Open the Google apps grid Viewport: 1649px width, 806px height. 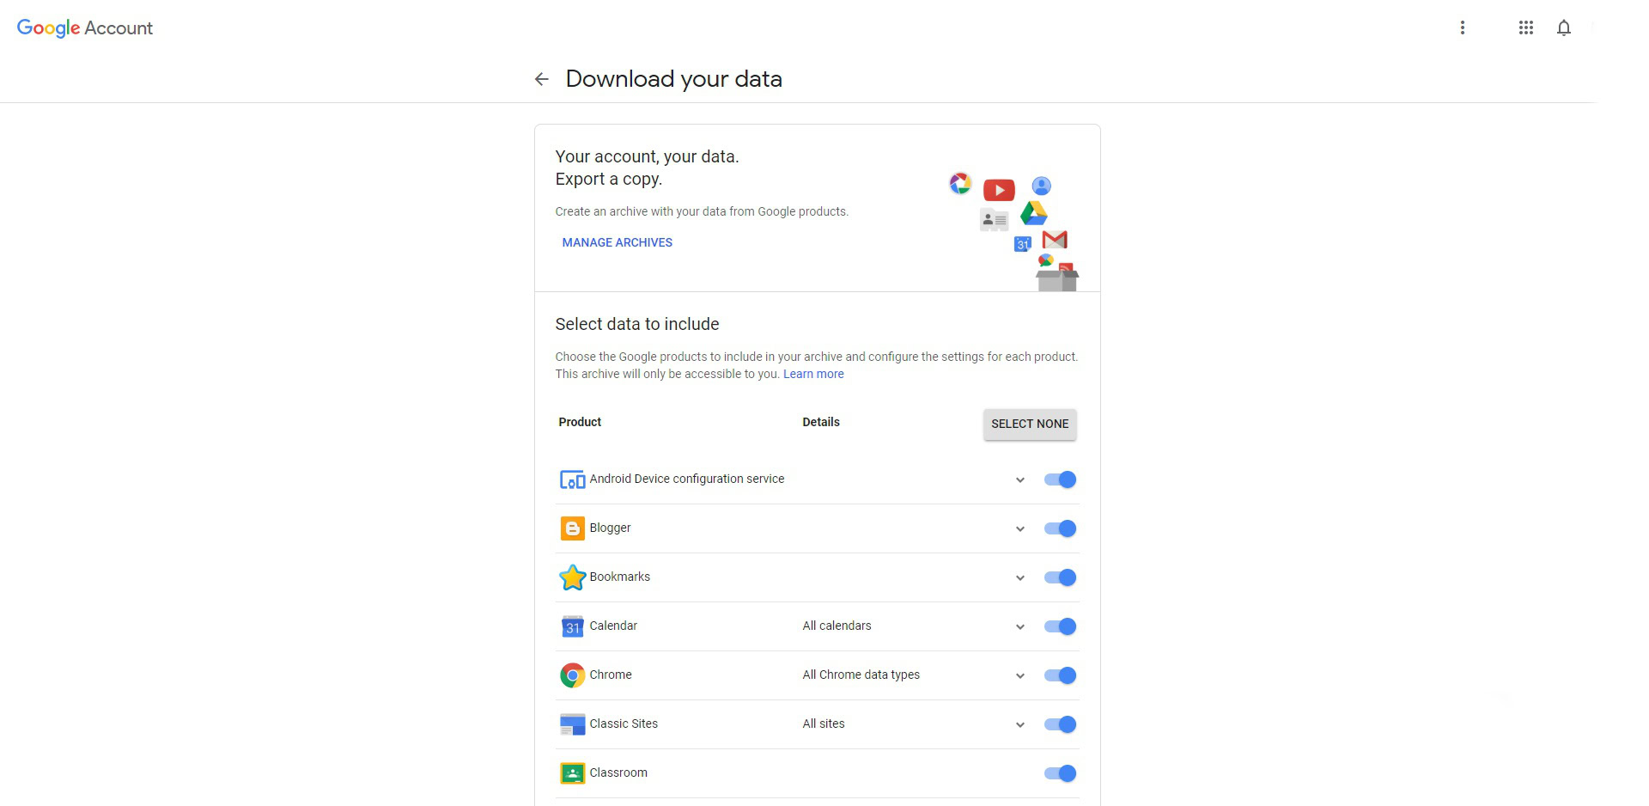click(1525, 27)
